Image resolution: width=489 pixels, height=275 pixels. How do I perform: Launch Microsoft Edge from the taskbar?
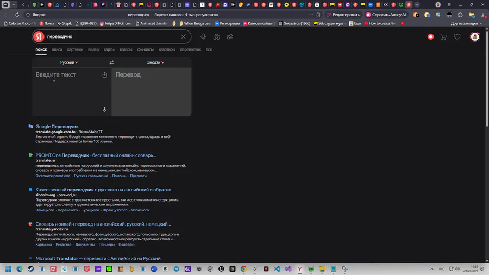[x=20, y=269]
